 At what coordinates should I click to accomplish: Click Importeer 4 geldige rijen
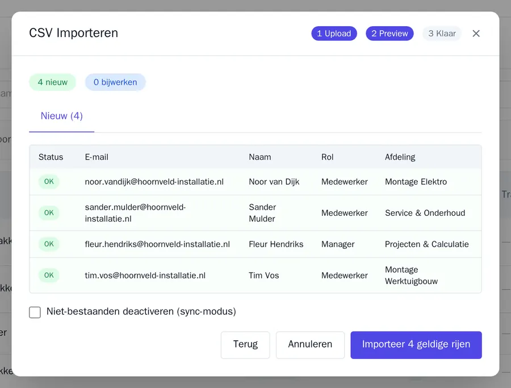click(416, 345)
